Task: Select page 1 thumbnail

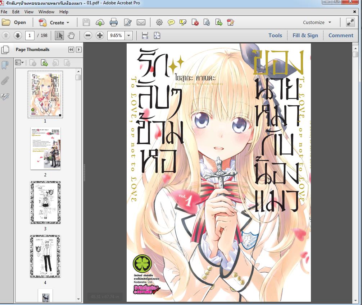Action: pyautogui.click(x=45, y=94)
